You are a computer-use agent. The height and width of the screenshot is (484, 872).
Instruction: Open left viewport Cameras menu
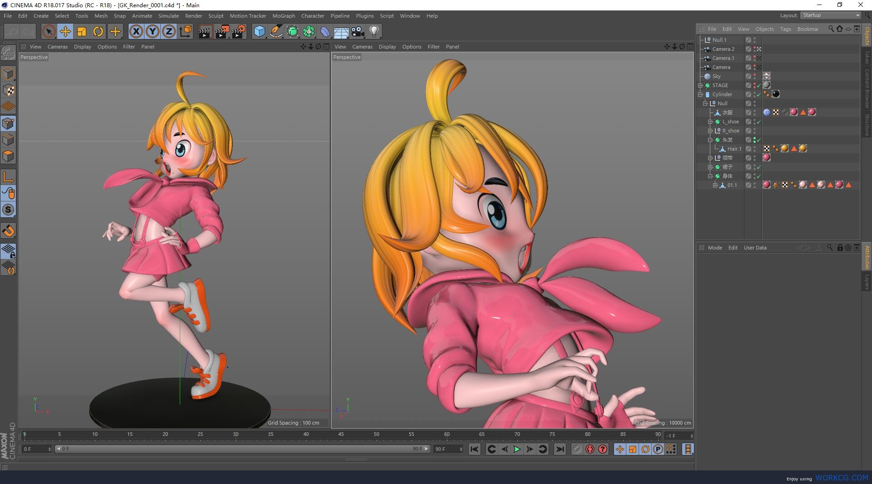click(x=57, y=47)
